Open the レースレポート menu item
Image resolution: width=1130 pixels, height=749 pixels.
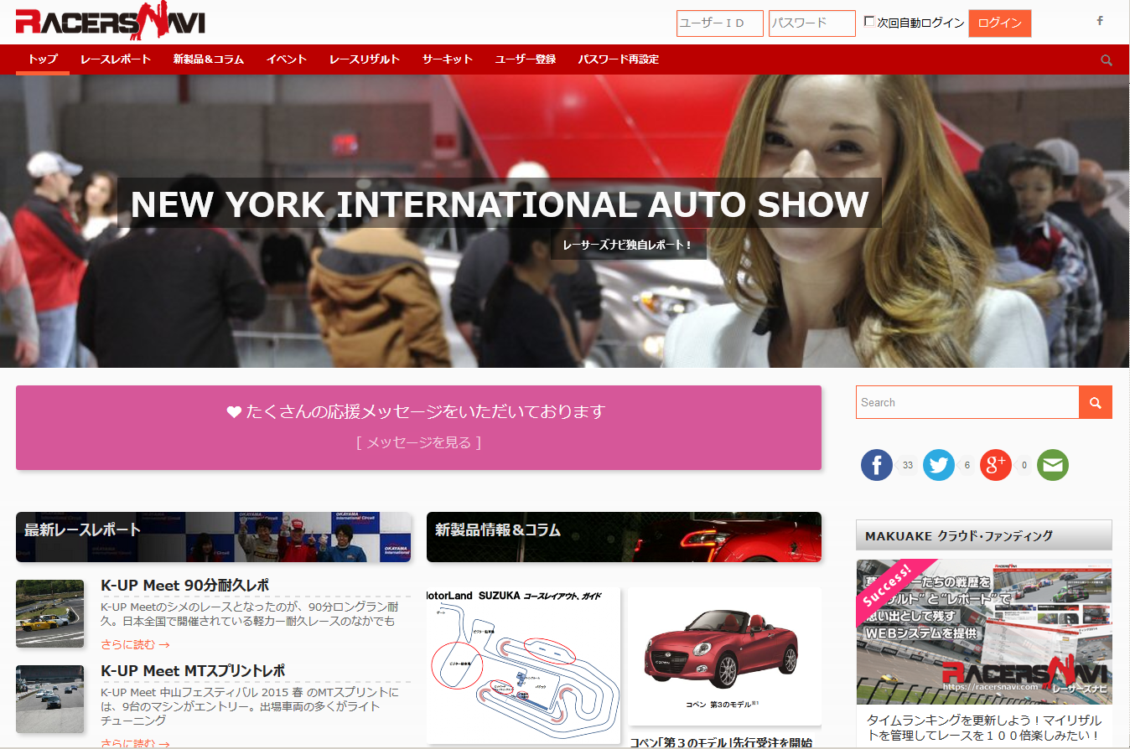[116, 59]
